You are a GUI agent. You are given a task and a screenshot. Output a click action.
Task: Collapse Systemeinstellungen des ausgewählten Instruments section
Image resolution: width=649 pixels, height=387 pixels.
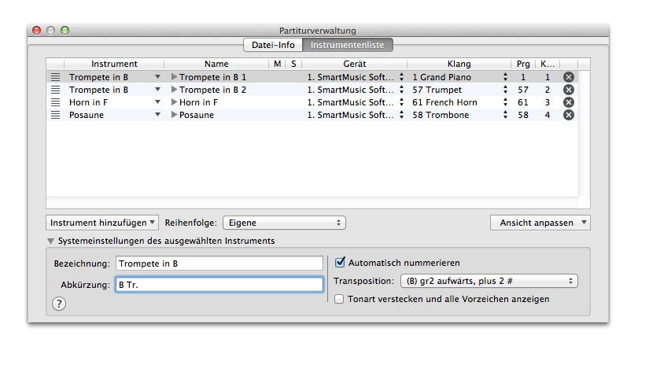point(51,241)
